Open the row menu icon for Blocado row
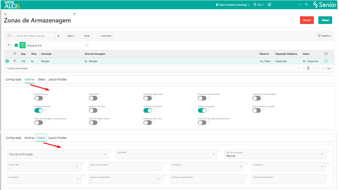Viewport: 339px width, 190px height. click(x=14, y=61)
